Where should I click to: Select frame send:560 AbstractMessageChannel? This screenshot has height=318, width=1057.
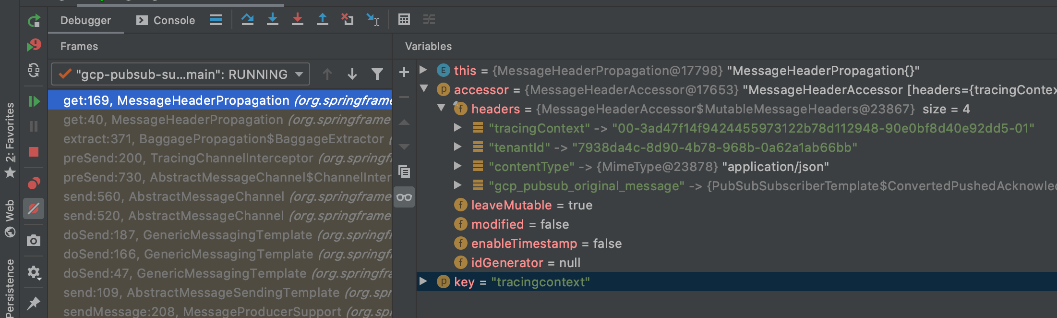220,196
